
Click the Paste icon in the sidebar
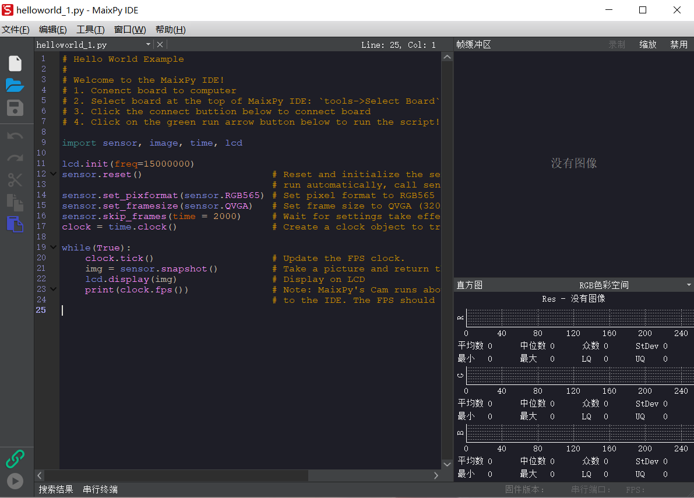pos(15,224)
